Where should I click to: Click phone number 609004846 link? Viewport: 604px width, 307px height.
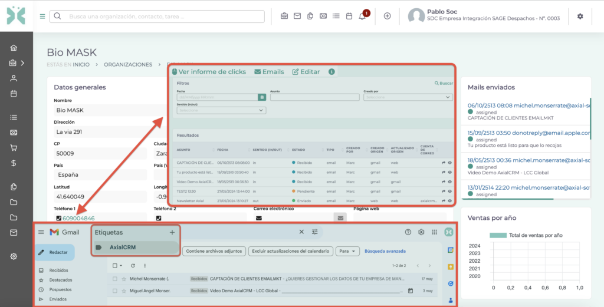[x=78, y=218]
